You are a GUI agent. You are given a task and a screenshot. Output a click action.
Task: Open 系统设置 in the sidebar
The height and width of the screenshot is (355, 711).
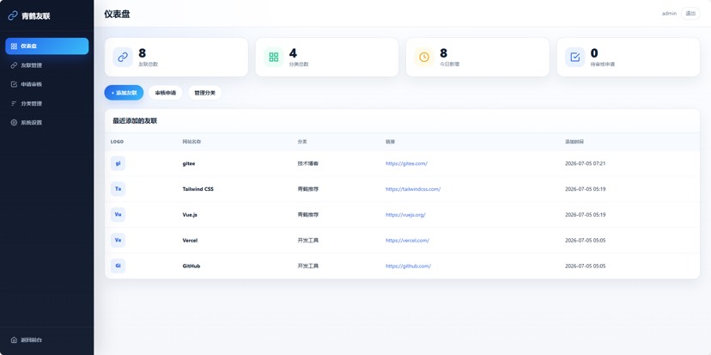(x=47, y=123)
